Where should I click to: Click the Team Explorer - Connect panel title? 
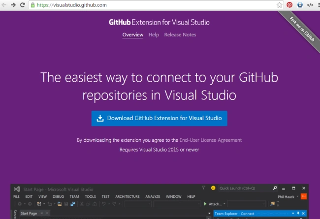click(x=234, y=214)
